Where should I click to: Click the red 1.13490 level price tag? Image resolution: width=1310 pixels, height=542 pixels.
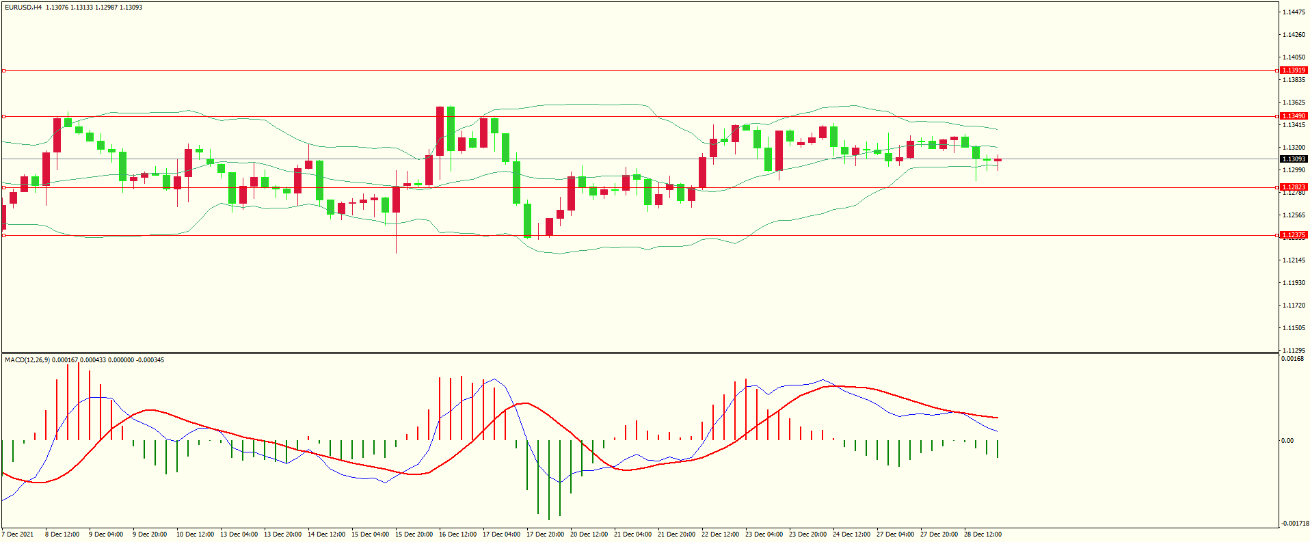(1293, 116)
